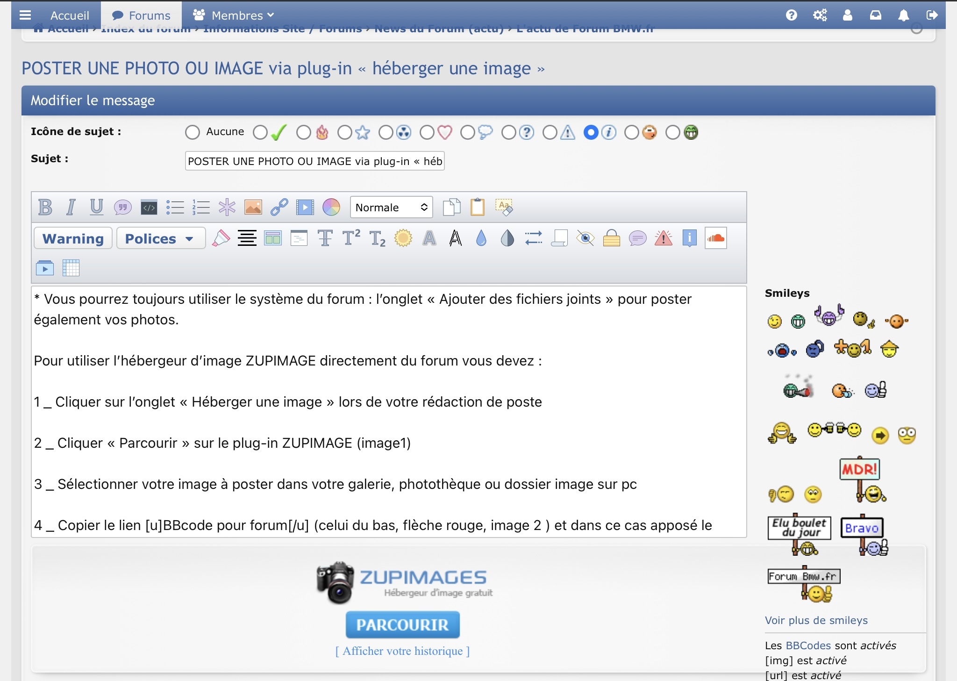Click the italic text button
This screenshot has height=681, width=957.
(71, 207)
